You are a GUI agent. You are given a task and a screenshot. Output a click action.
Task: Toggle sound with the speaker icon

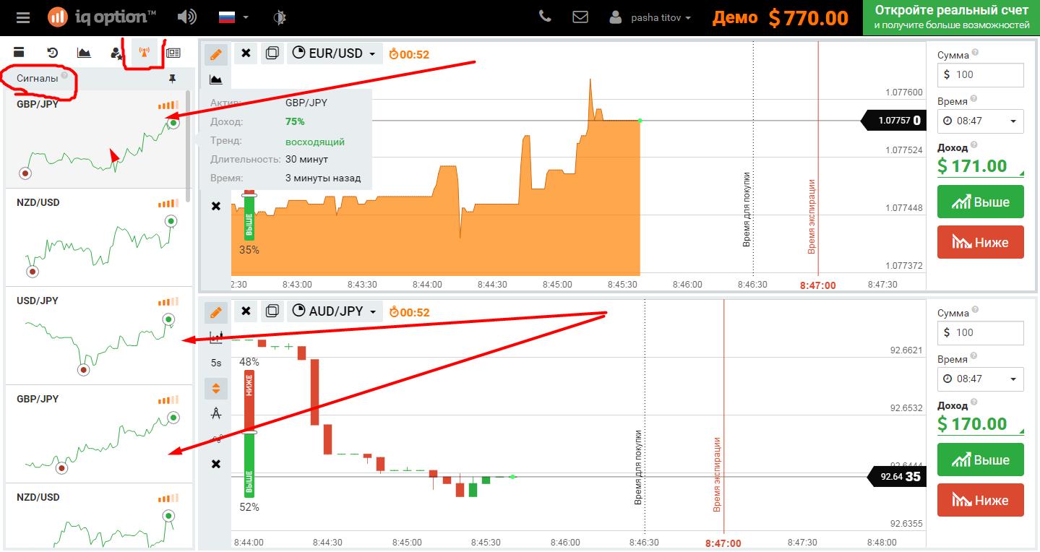(x=186, y=17)
